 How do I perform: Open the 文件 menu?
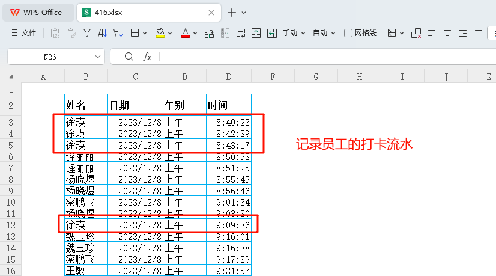tap(24, 33)
